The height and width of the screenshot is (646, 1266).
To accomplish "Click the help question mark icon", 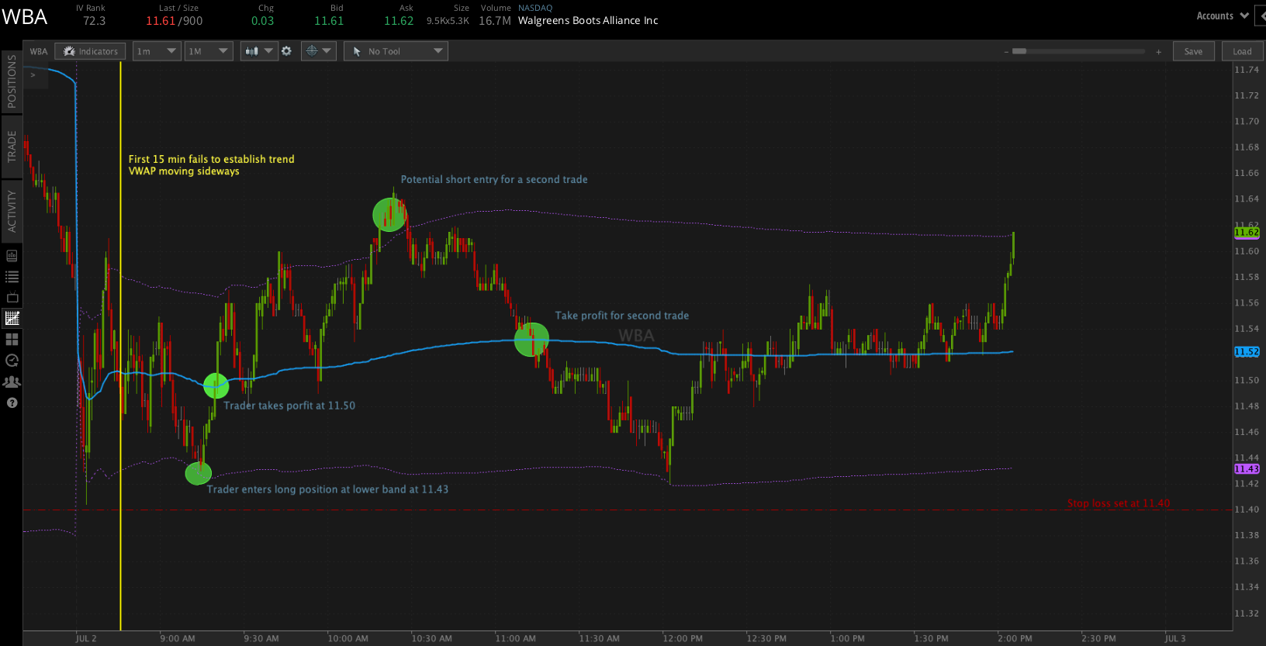I will [12, 402].
